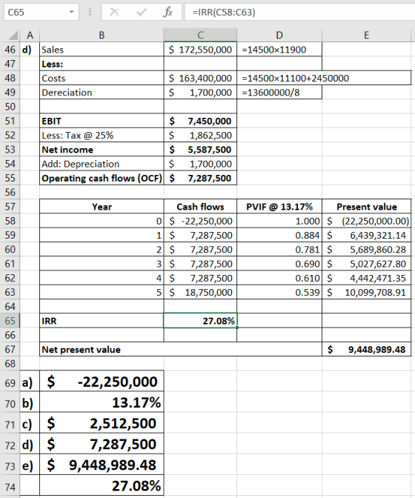Click Operating cash flows (OCF) label
The height and width of the screenshot is (498, 415).
coord(102,178)
